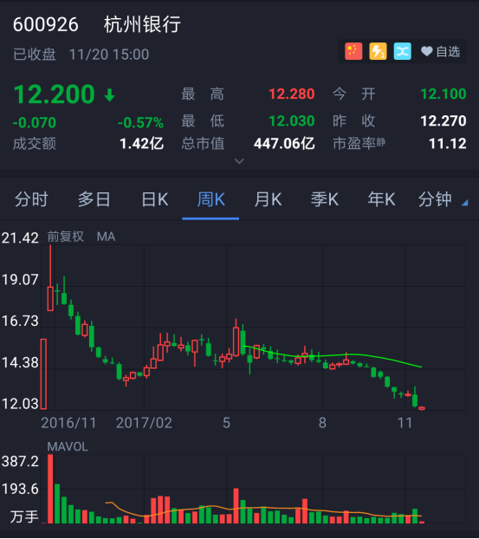The image size is (479, 539).
Task: Click the green down arrow beside 12.200
Action: [x=110, y=95]
